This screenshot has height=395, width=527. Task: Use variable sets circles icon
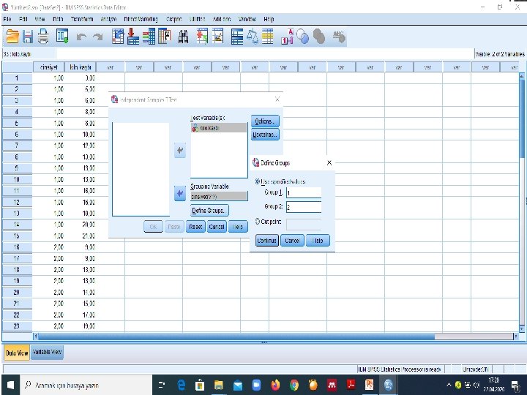303,37
